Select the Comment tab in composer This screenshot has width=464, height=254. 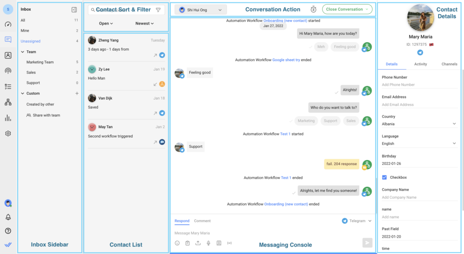coord(202,221)
